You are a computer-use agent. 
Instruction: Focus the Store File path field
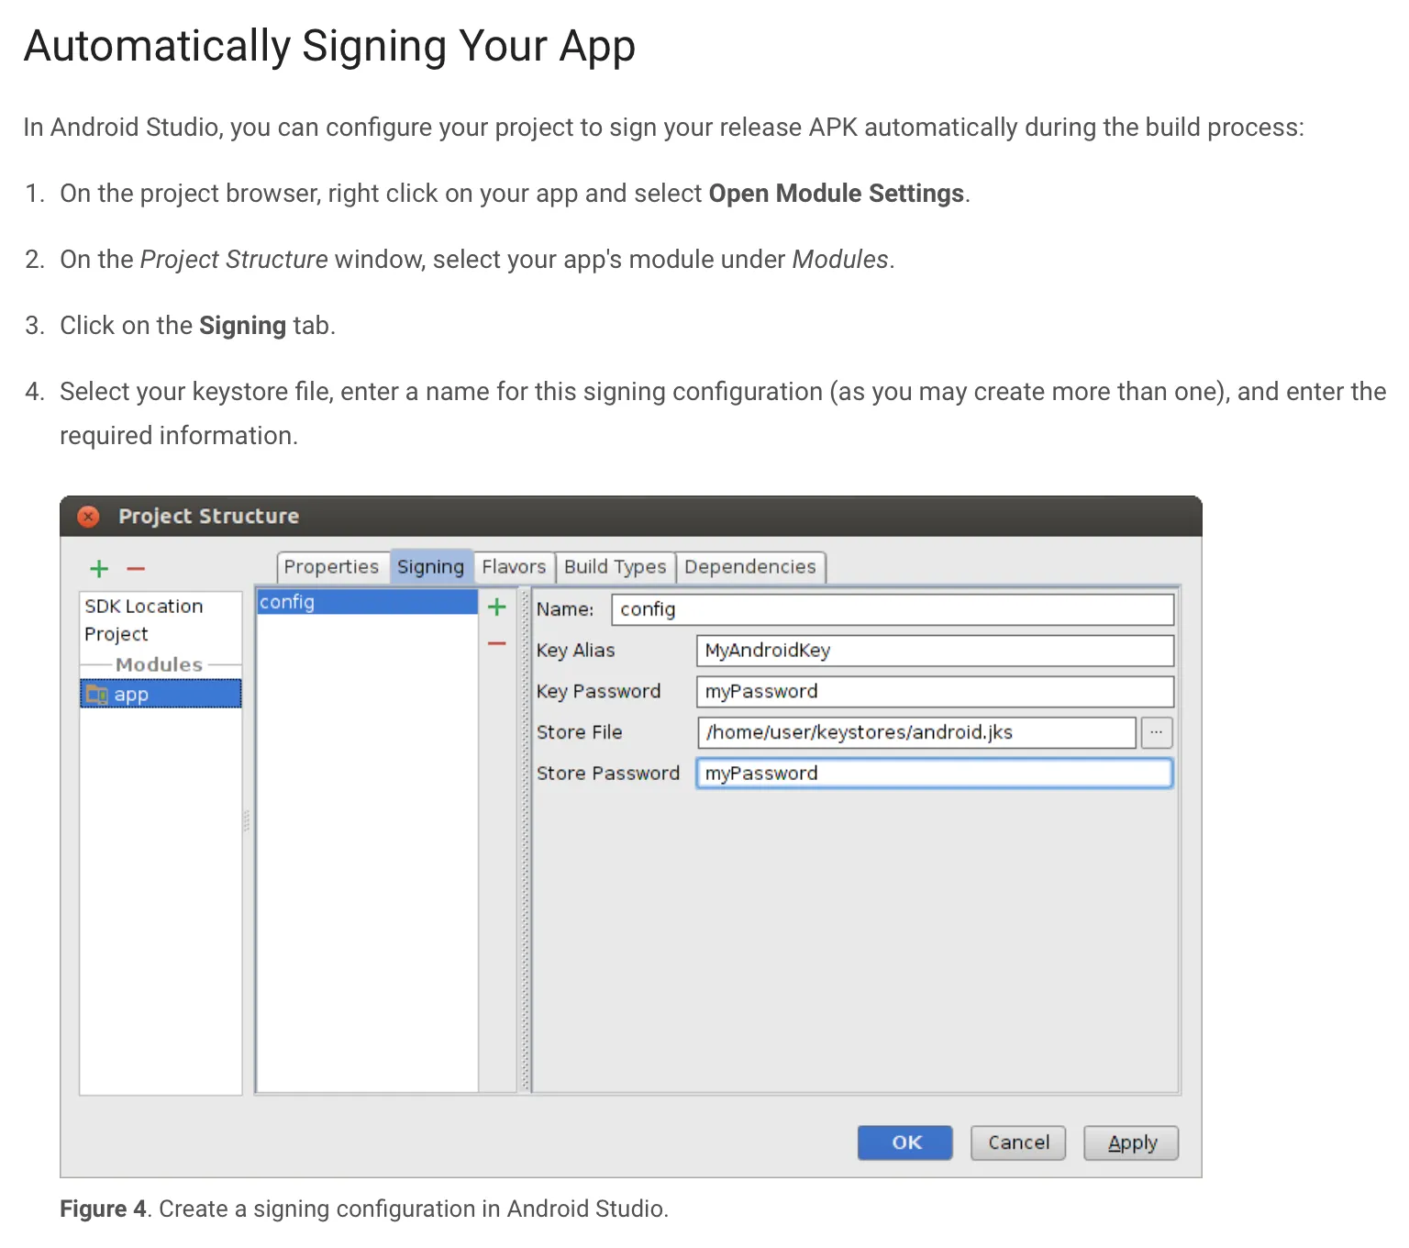916,732
